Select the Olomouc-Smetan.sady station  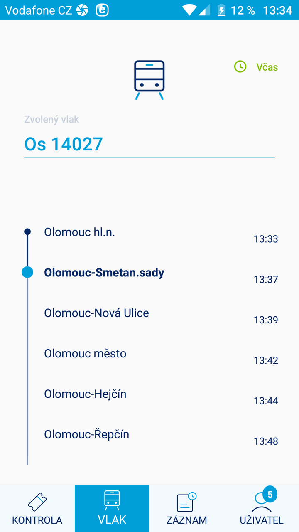click(x=104, y=273)
